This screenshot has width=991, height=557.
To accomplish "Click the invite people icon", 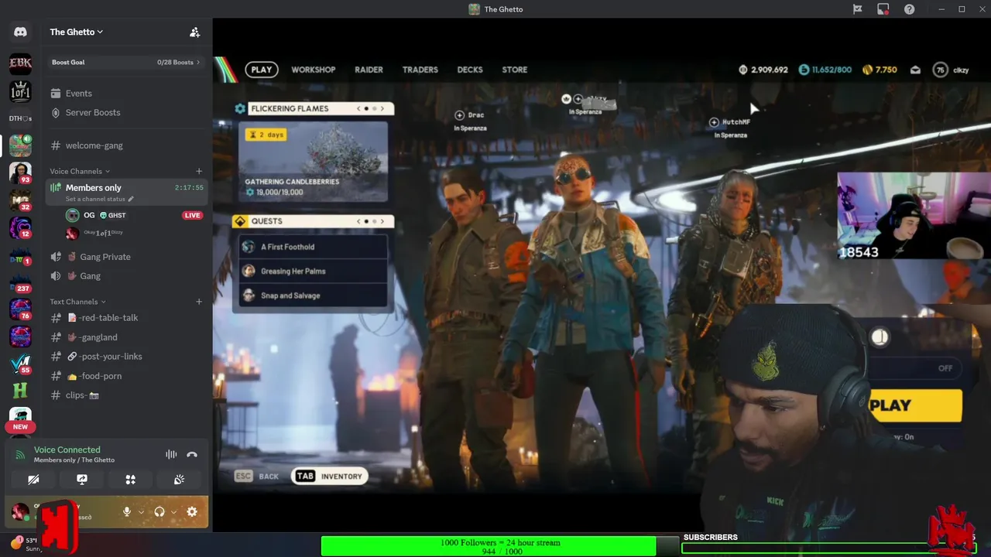I will pos(194,32).
